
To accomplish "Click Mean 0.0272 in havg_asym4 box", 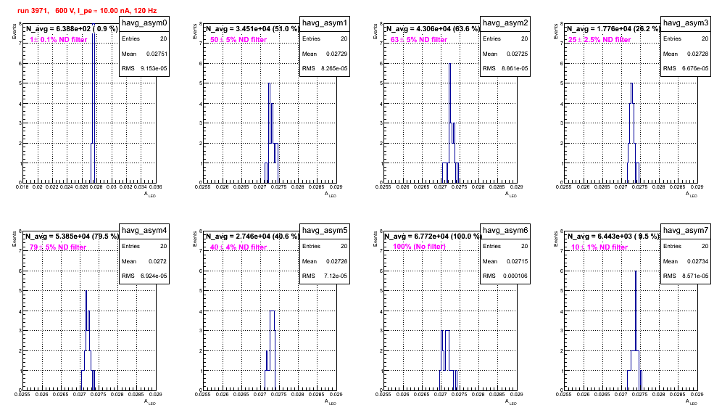I will (144, 261).
